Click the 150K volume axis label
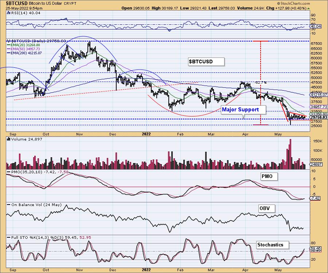The width and height of the screenshot is (328, 273). [x=317, y=141]
